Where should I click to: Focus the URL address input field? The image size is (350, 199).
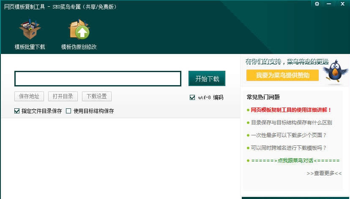click(x=98, y=78)
